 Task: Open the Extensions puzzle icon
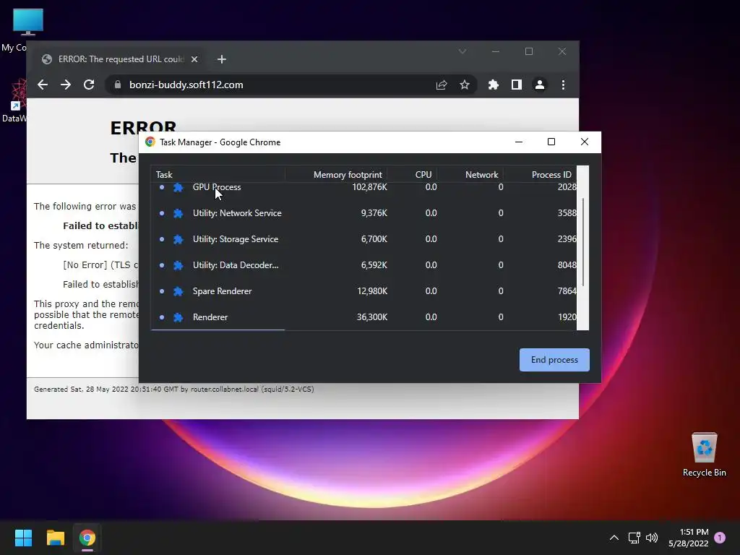(x=493, y=85)
